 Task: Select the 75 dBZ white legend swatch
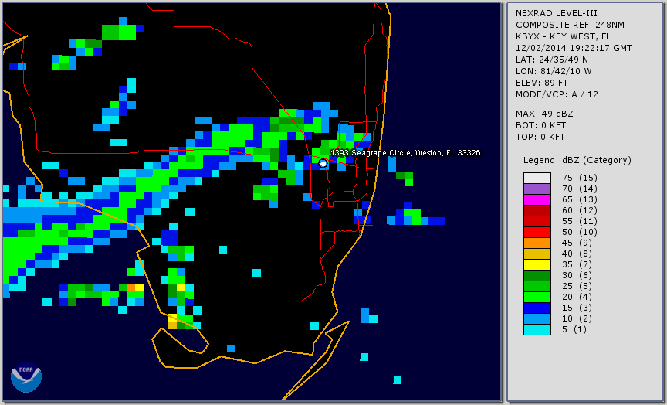click(x=537, y=178)
